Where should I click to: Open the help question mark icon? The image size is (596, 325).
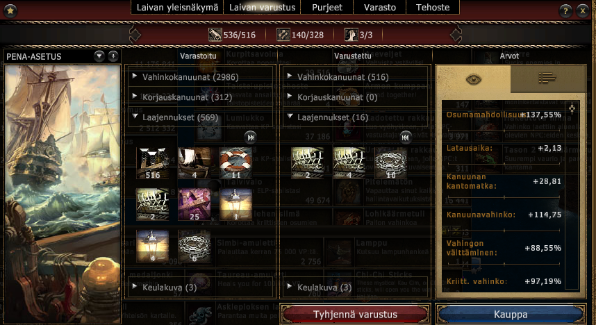(x=565, y=10)
